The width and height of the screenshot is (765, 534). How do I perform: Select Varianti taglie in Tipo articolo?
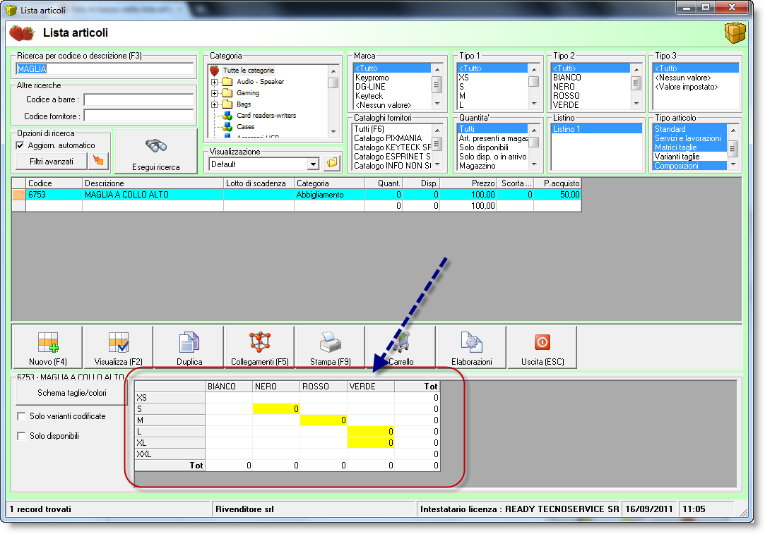[677, 157]
